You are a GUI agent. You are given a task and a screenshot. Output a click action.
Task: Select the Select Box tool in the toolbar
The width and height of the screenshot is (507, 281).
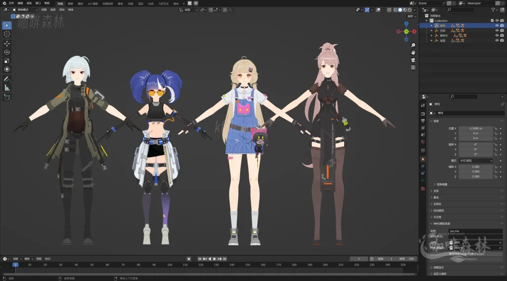pyautogui.click(x=7, y=25)
